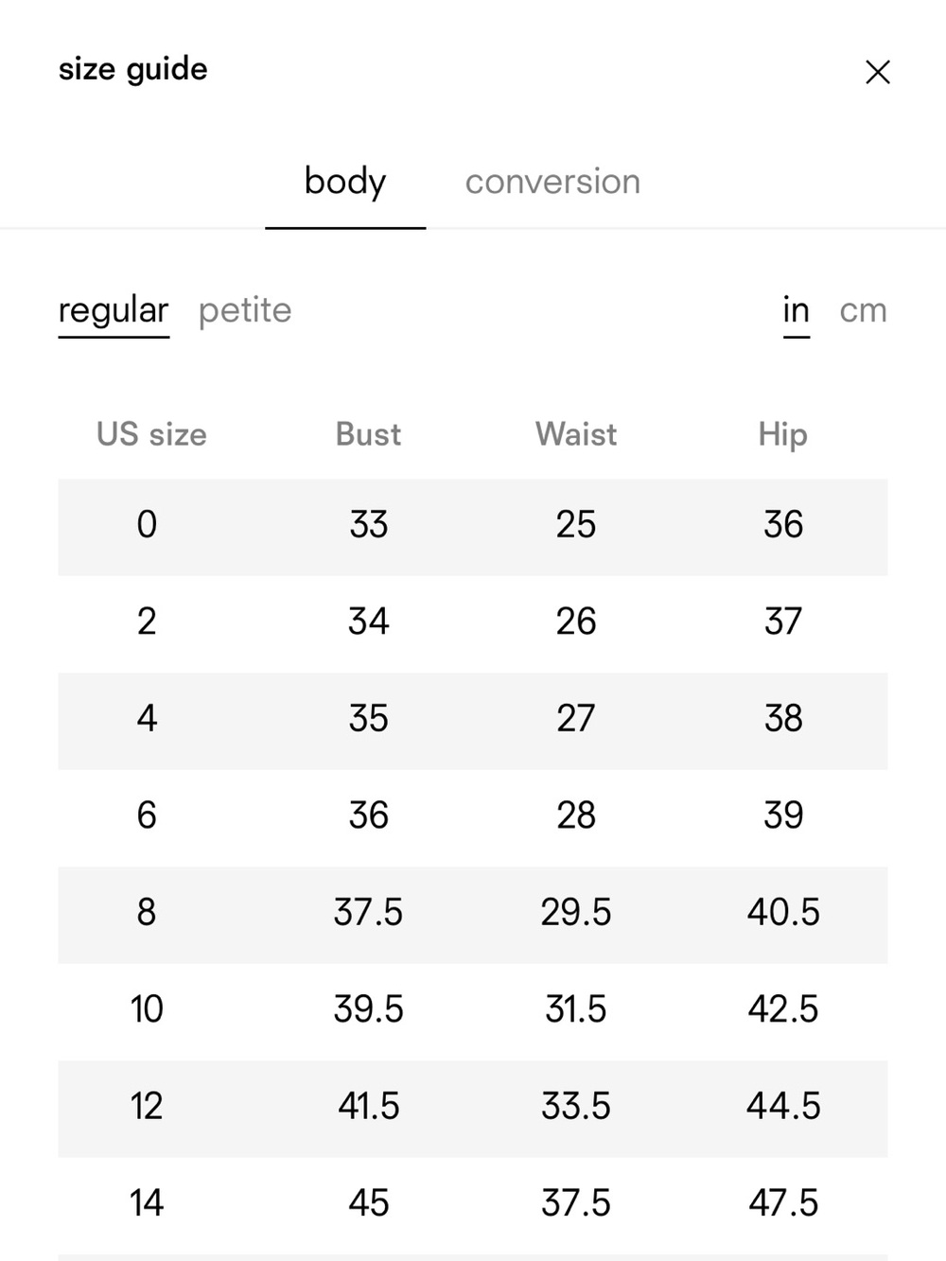Select regular sizing option

click(x=114, y=311)
